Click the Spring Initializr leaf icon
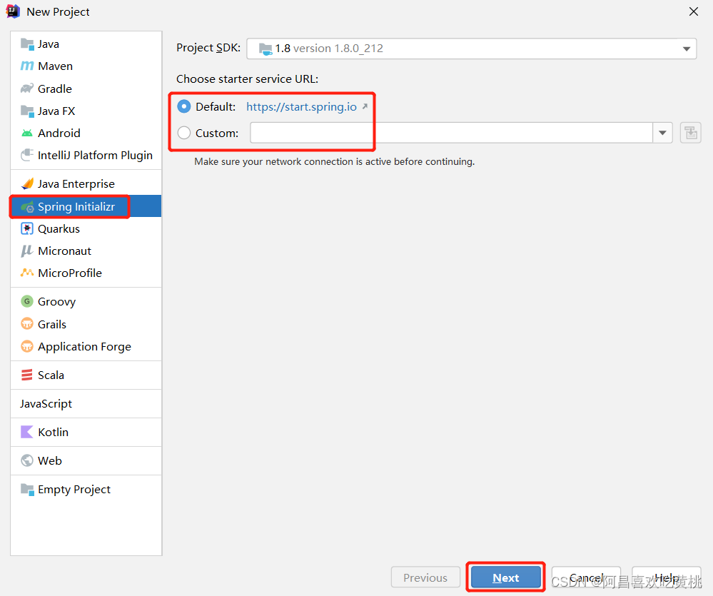713x596 pixels. (x=27, y=207)
